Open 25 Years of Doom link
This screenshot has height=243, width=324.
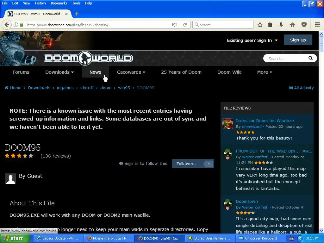click(x=181, y=72)
